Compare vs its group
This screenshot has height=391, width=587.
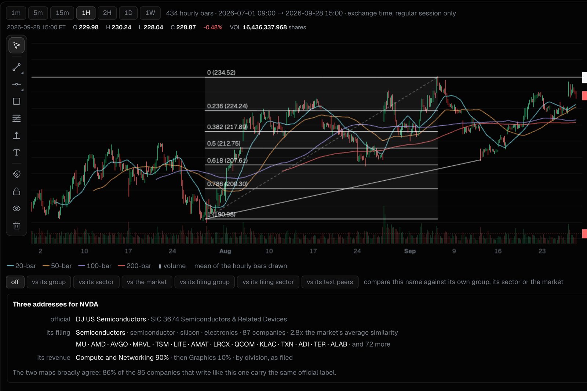[x=49, y=282]
